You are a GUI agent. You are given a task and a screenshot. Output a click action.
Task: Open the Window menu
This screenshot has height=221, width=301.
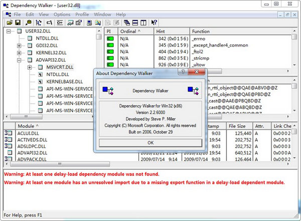pyautogui.click(x=102, y=15)
